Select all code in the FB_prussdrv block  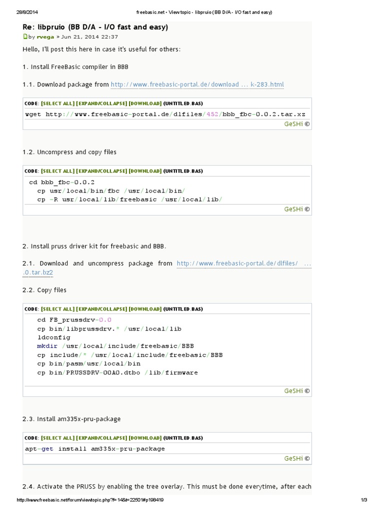pos(57,309)
